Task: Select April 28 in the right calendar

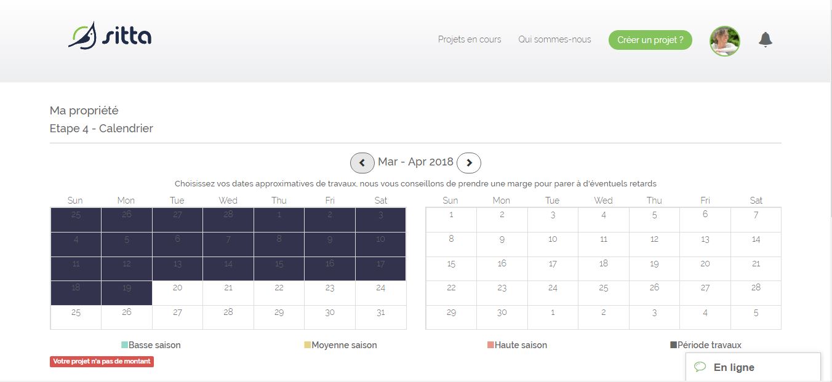Action: (x=756, y=293)
